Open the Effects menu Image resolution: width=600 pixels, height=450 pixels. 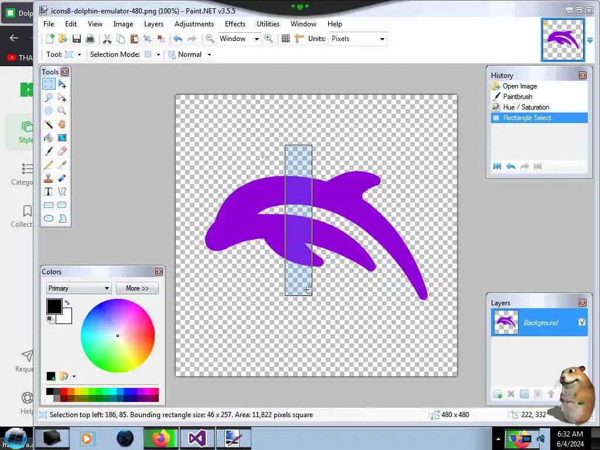pyautogui.click(x=235, y=23)
